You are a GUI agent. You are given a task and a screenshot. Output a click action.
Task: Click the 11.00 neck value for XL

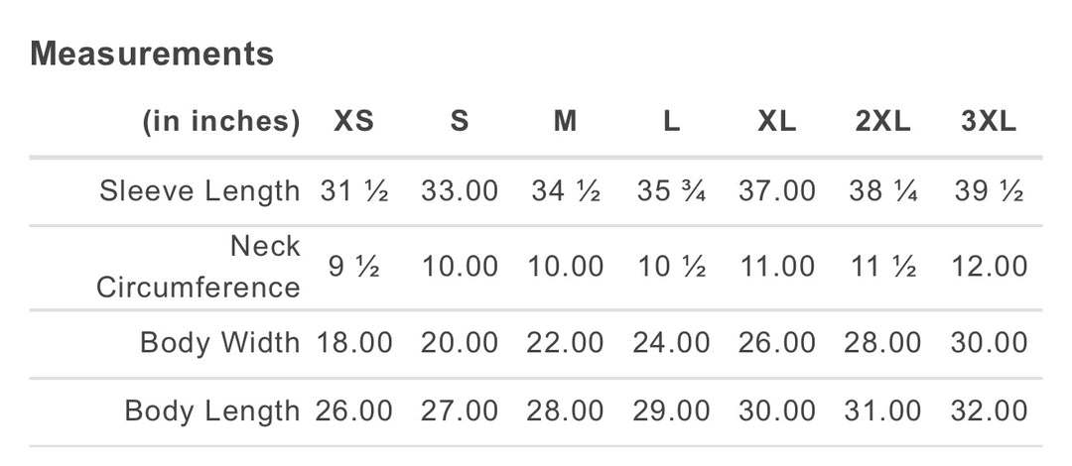pyautogui.click(x=777, y=267)
